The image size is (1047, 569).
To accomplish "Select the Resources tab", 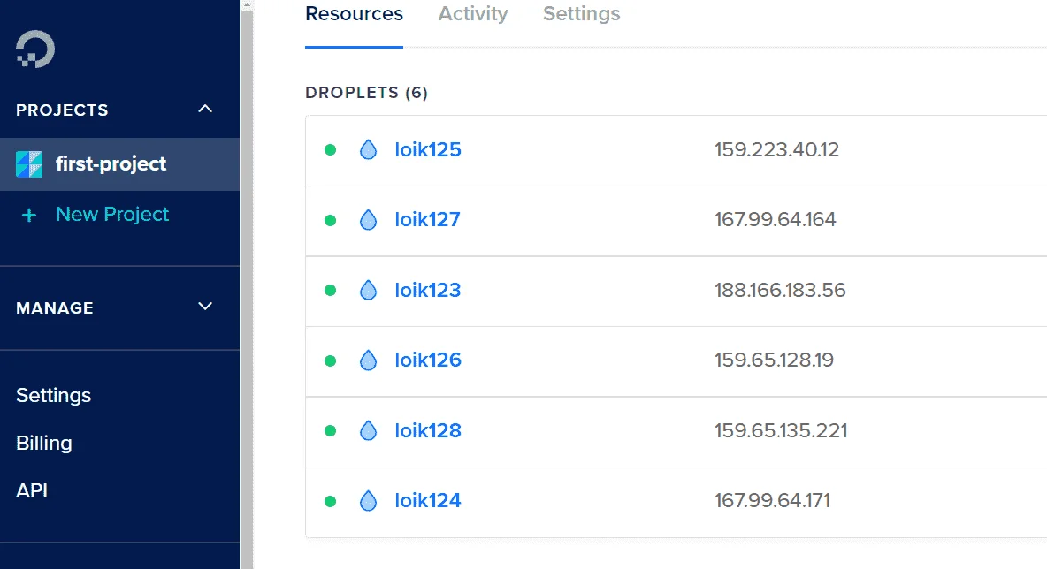I will point(354,14).
